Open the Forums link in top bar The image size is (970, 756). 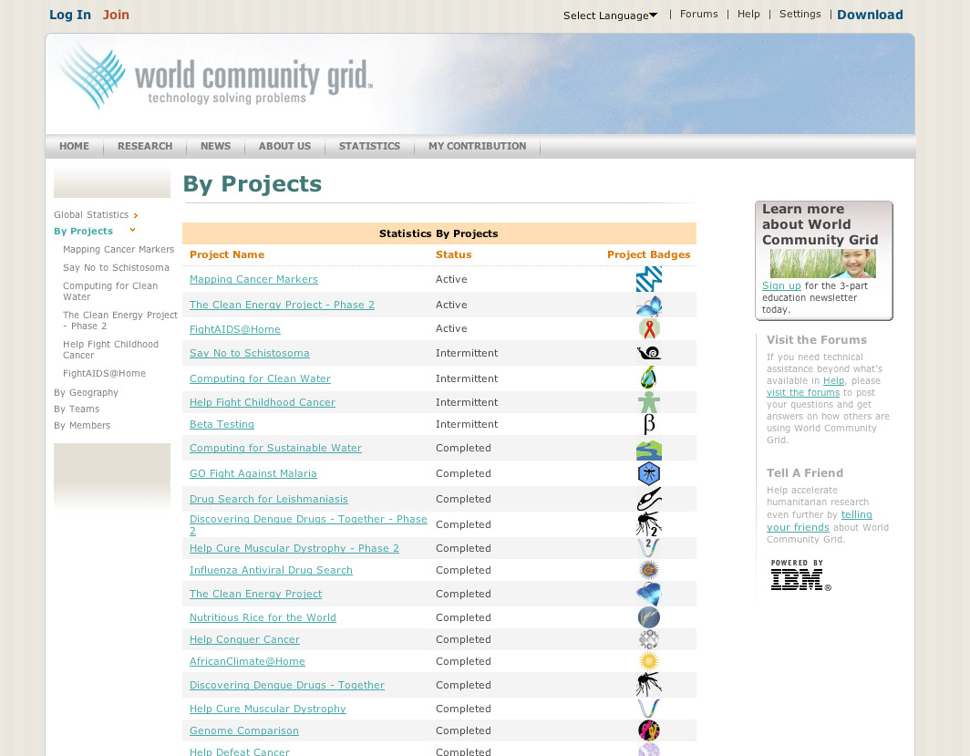[x=699, y=14]
